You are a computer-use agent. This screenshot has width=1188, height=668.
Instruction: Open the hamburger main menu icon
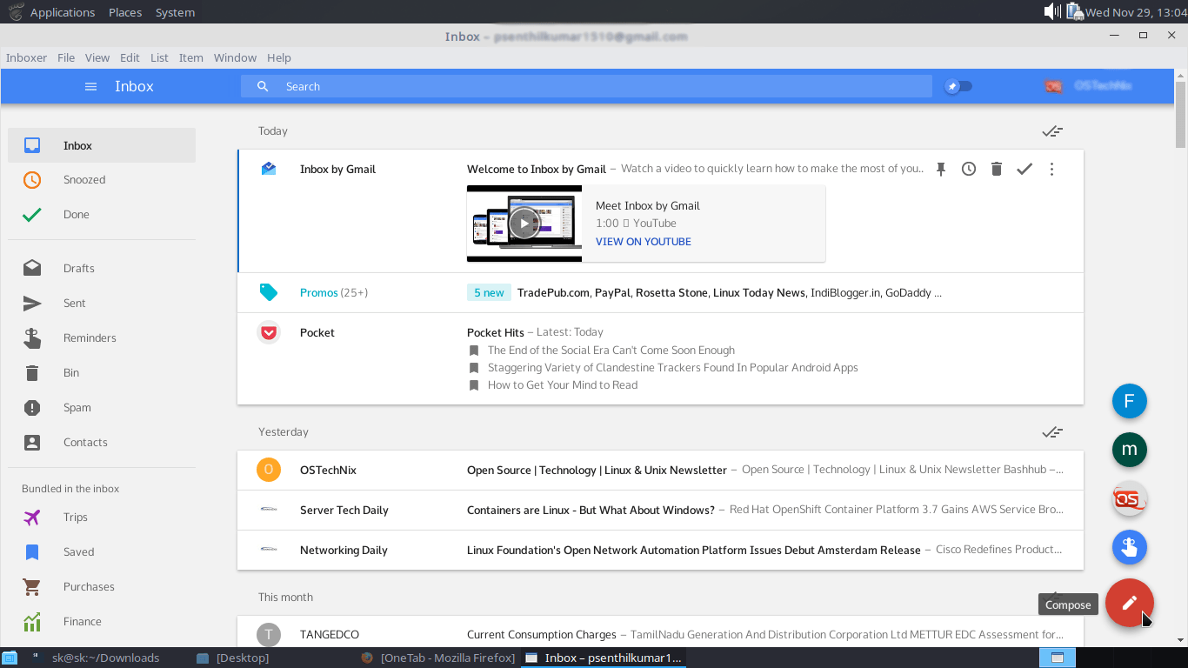[x=90, y=86]
